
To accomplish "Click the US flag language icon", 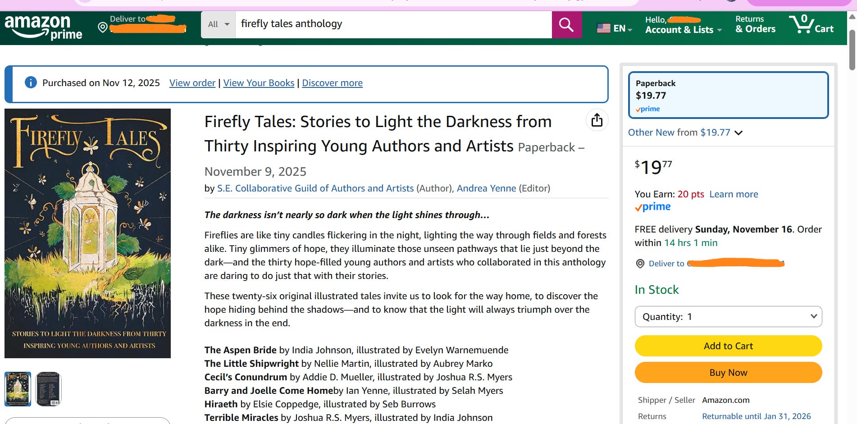I will tap(603, 28).
